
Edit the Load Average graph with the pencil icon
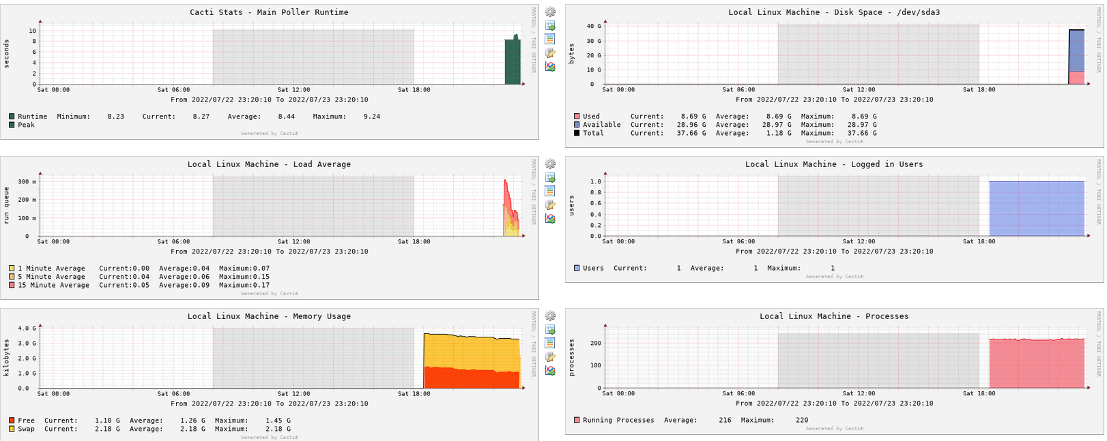tap(550, 205)
